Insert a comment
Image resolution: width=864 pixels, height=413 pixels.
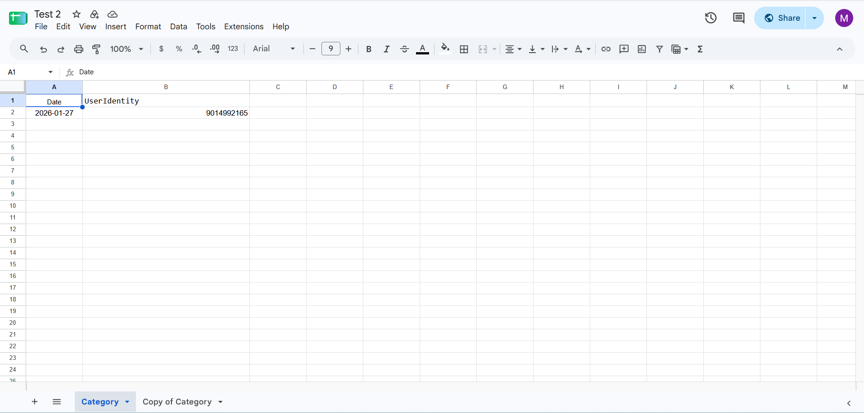pyautogui.click(x=624, y=49)
